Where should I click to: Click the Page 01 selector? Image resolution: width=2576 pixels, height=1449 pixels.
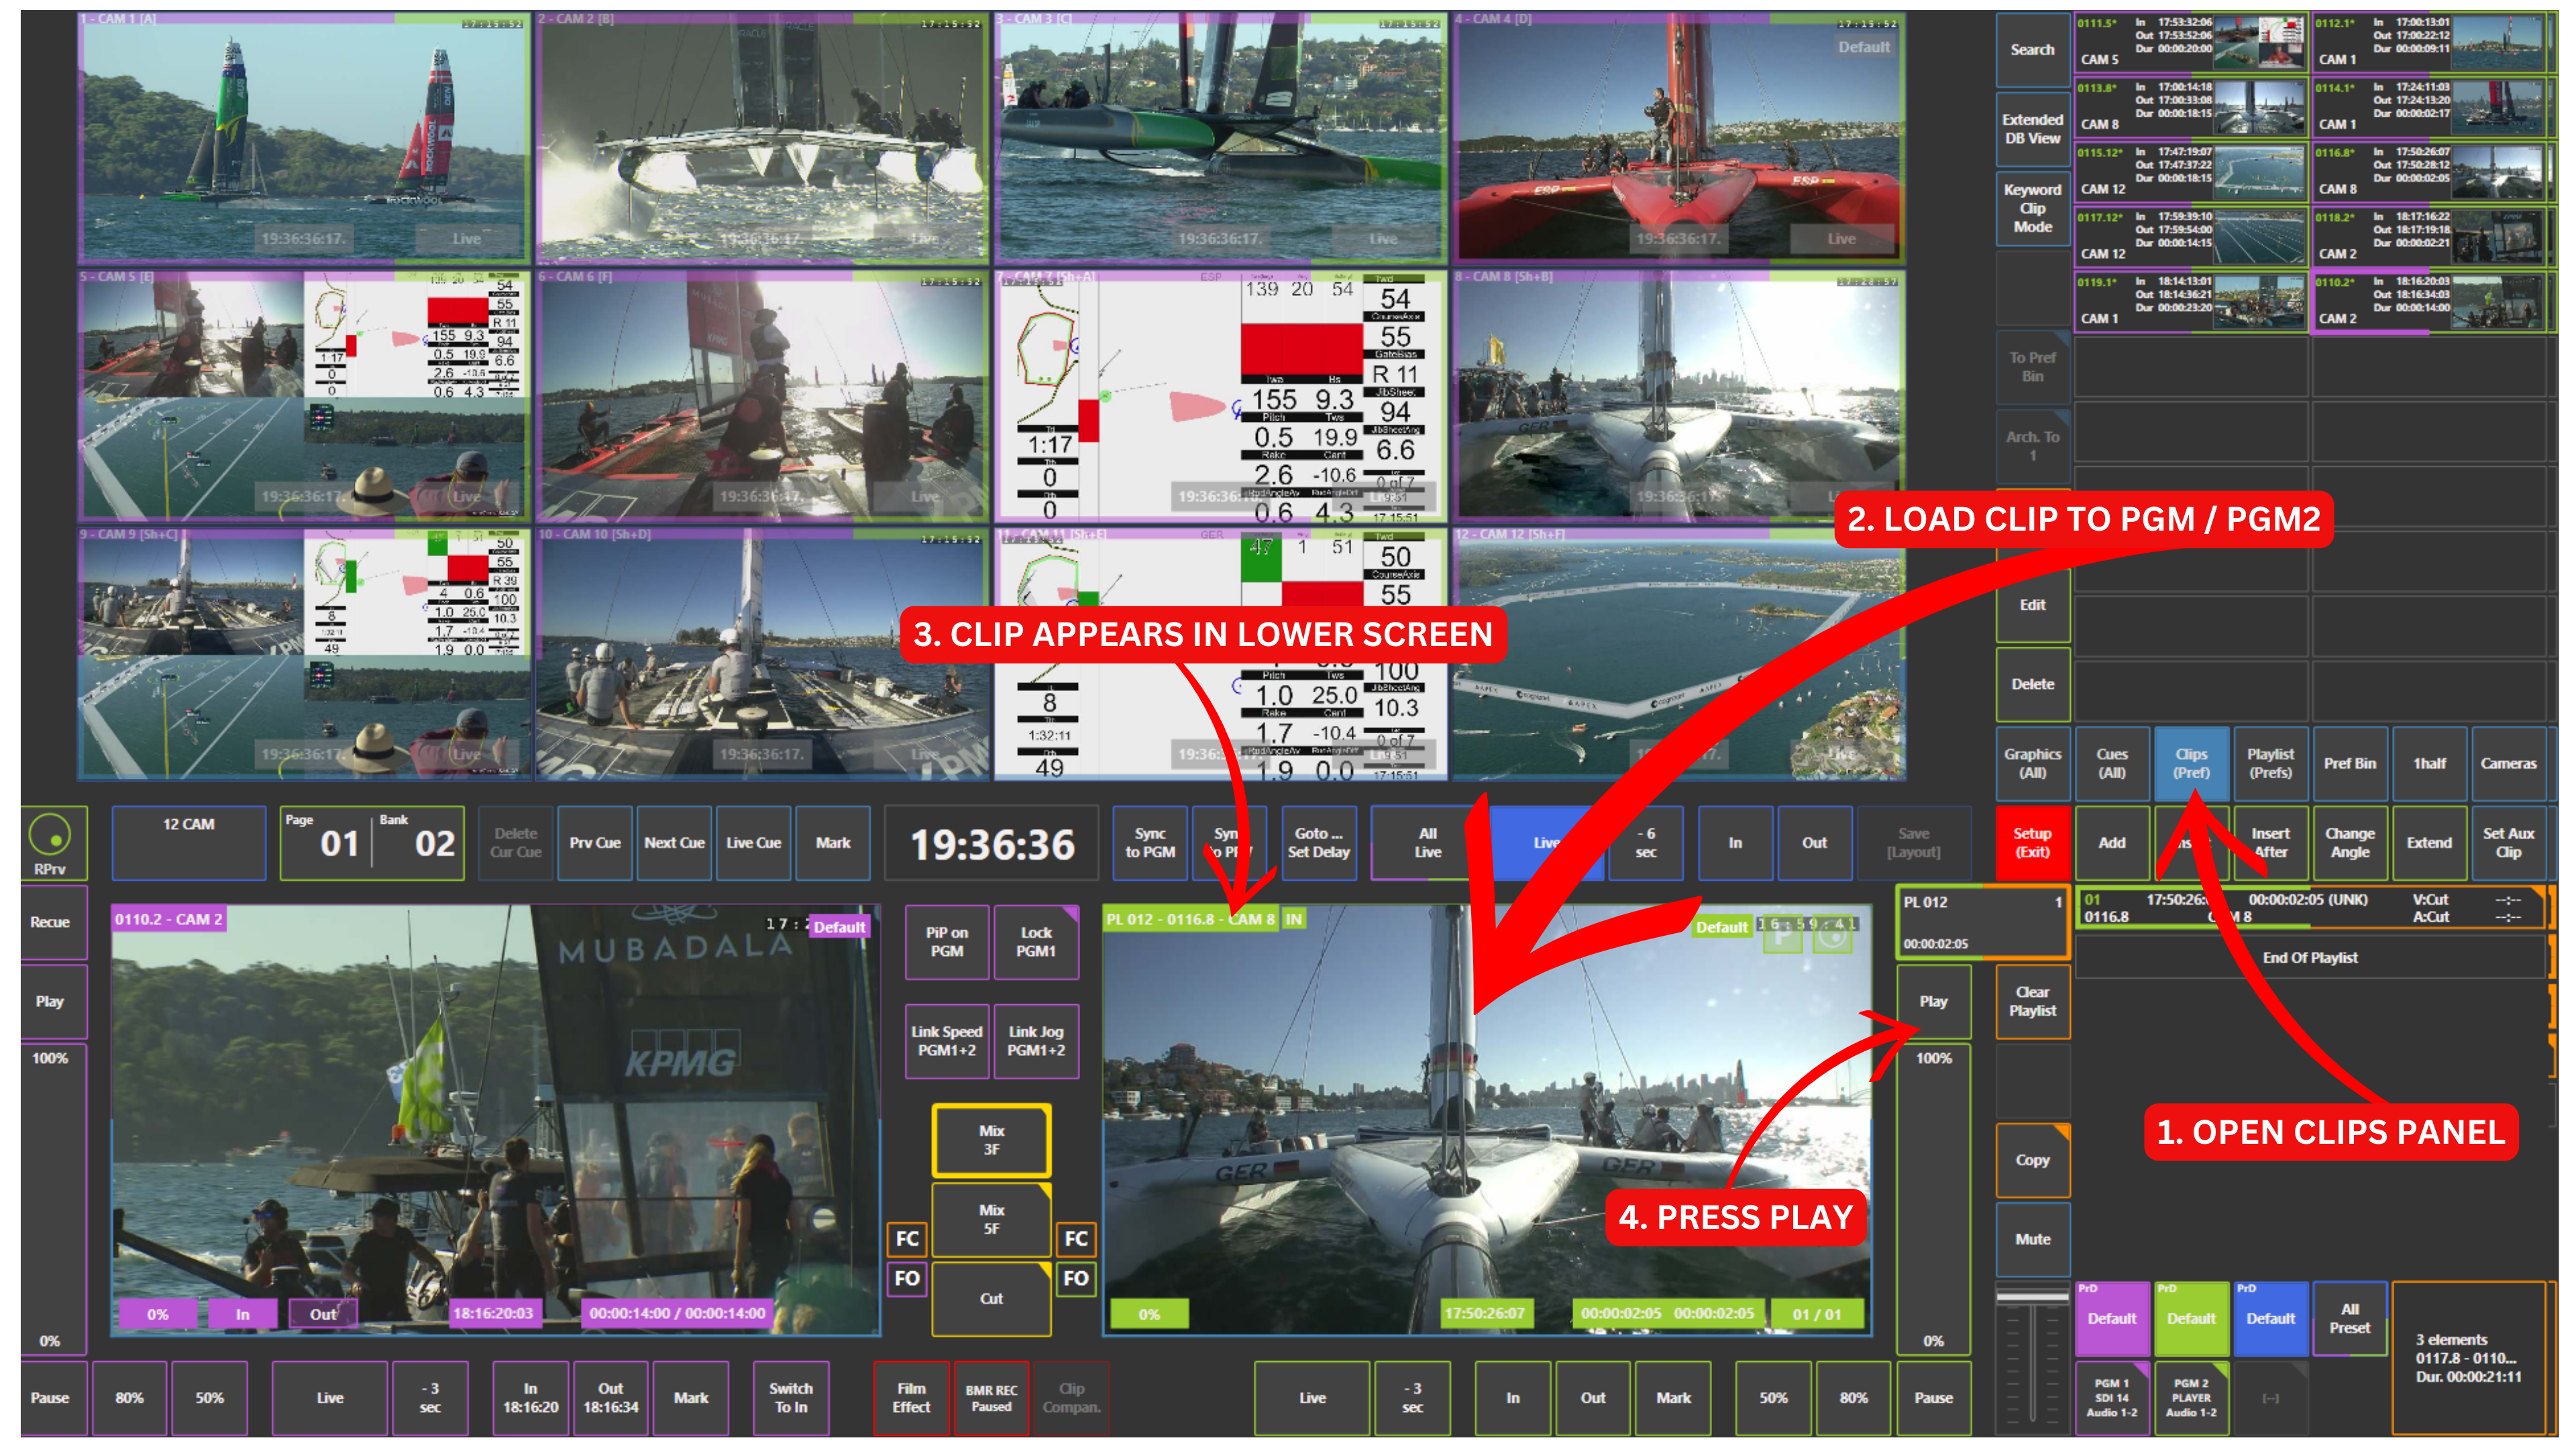click(327, 843)
